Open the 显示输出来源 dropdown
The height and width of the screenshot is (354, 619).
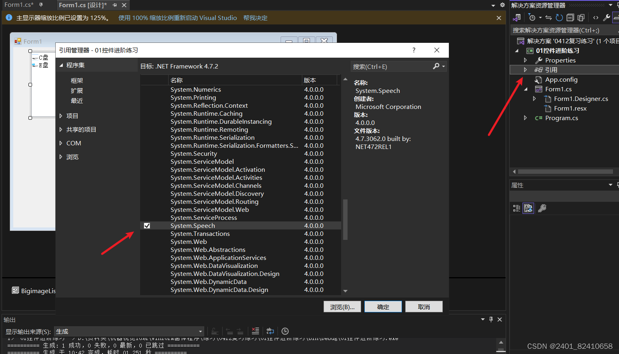click(129, 332)
